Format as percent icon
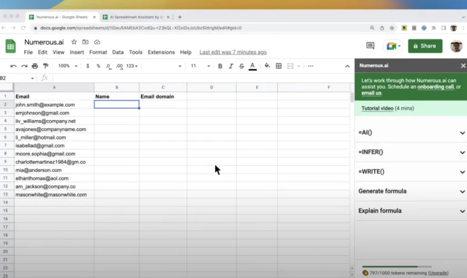The width and height of the screenshot is (467, 278). click(98, 66)
